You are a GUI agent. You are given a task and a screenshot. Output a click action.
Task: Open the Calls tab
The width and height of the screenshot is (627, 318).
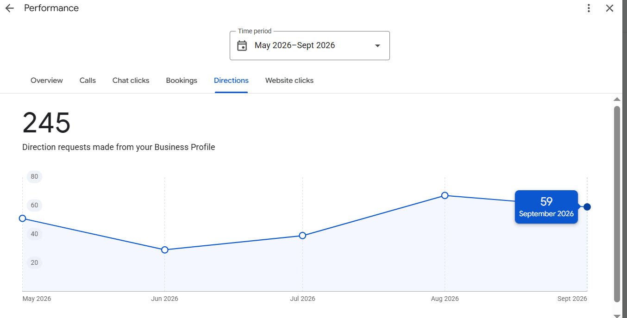88,81
